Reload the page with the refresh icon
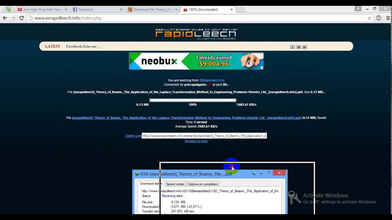 pyautogui.click(x=21, y=18)
